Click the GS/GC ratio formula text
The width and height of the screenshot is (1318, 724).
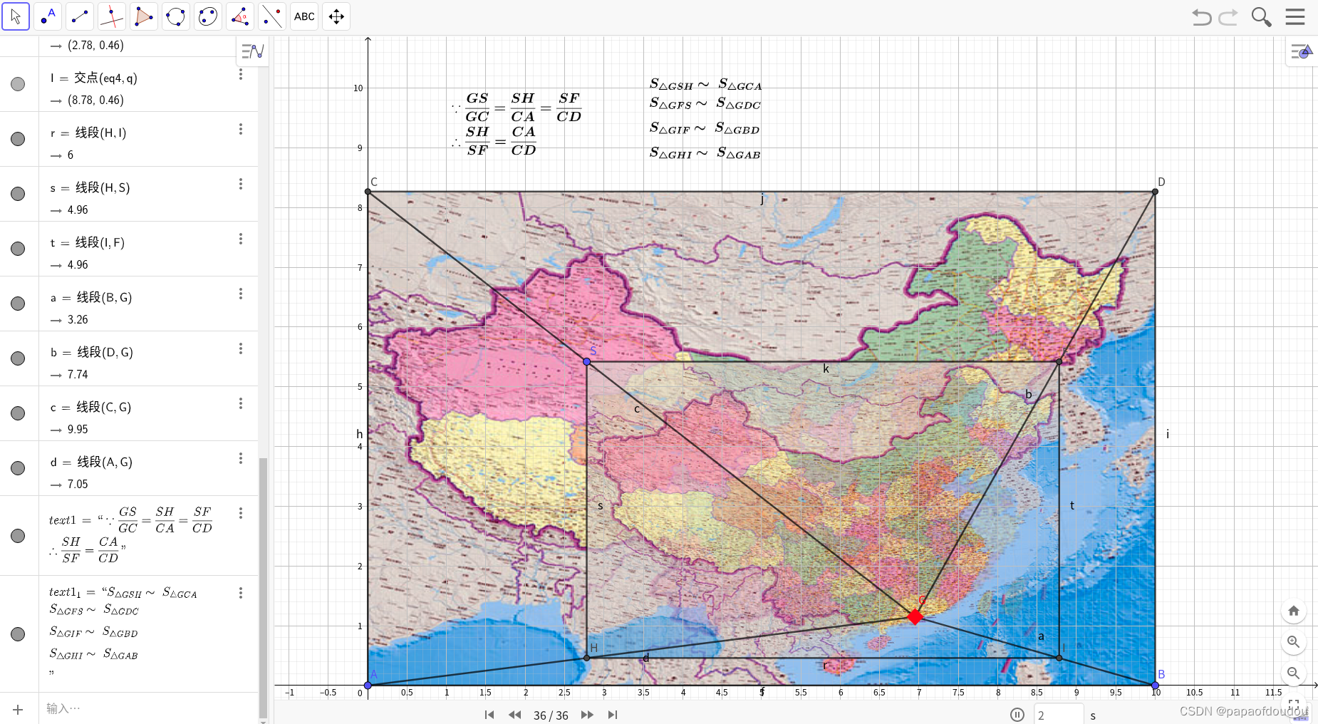click(x=517, y=124)
